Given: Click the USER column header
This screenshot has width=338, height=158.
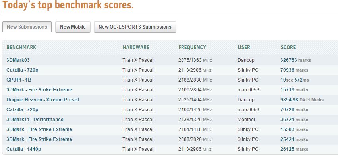Looking at the screenshot, I should tap(244, 47).
